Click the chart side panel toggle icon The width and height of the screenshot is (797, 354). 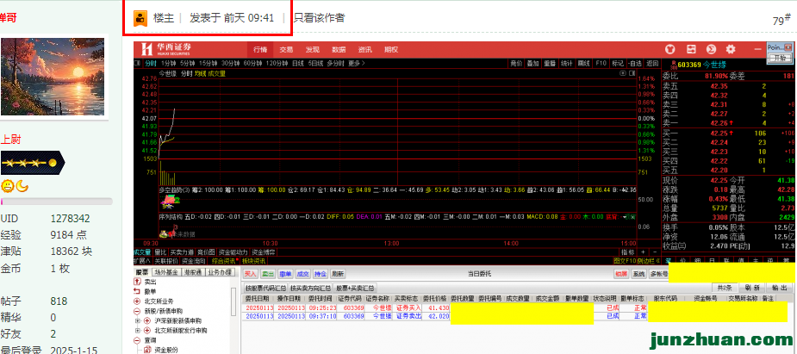click(x=632, y=74)
